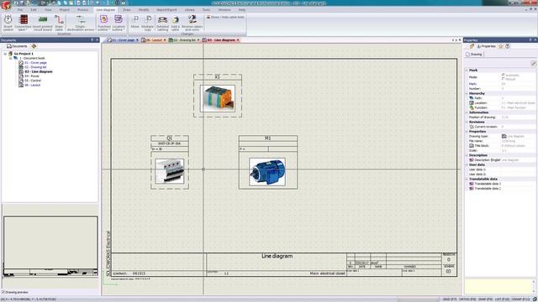Close the 03 - Line diagram tab

238,40
